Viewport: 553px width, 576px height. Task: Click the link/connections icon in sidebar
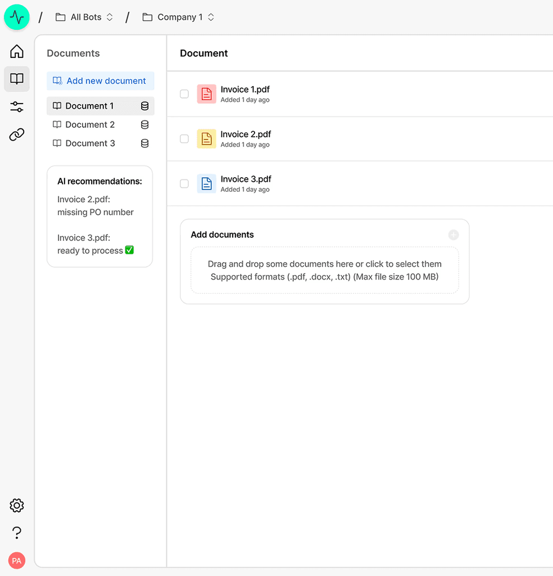(x=16, y=134)
